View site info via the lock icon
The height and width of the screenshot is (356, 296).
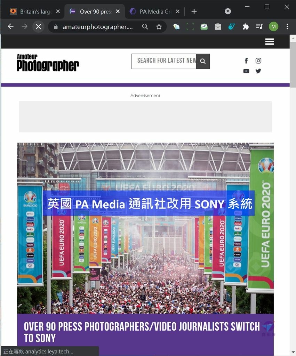[x=56, y=27]
